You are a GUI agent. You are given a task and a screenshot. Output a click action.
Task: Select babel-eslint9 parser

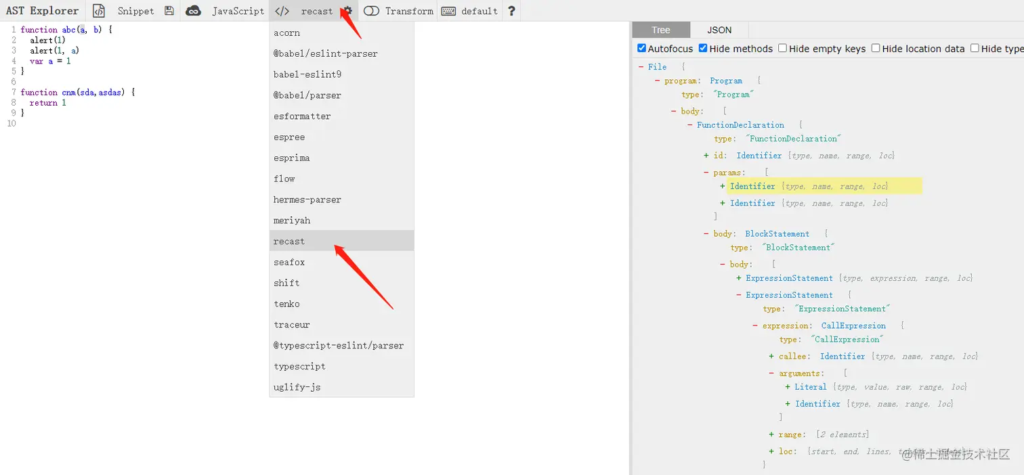point(341,74)
